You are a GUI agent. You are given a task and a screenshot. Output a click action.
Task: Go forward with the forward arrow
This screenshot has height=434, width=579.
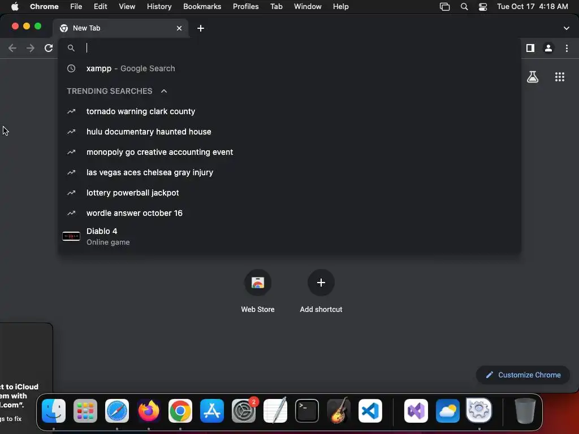[31, 48]
